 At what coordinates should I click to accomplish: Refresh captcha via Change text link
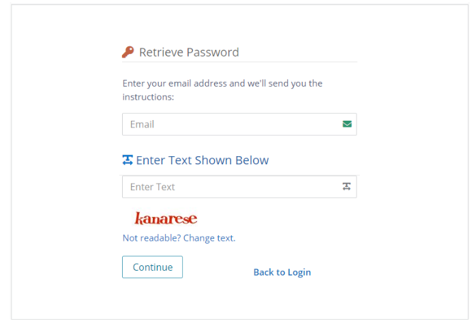209,238
